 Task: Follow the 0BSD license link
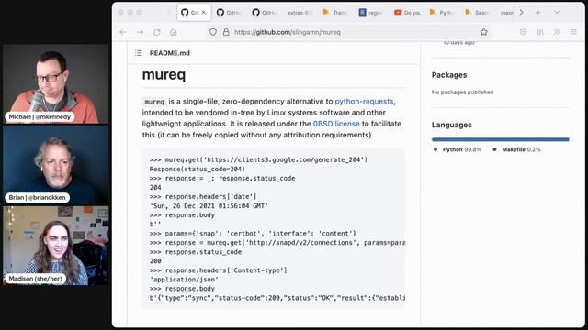pos(336,124)
